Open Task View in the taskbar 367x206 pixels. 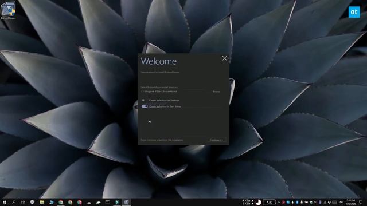23,202
